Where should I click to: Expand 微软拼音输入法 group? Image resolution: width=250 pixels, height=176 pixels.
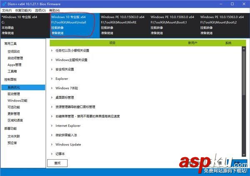(x=52, y=135)
